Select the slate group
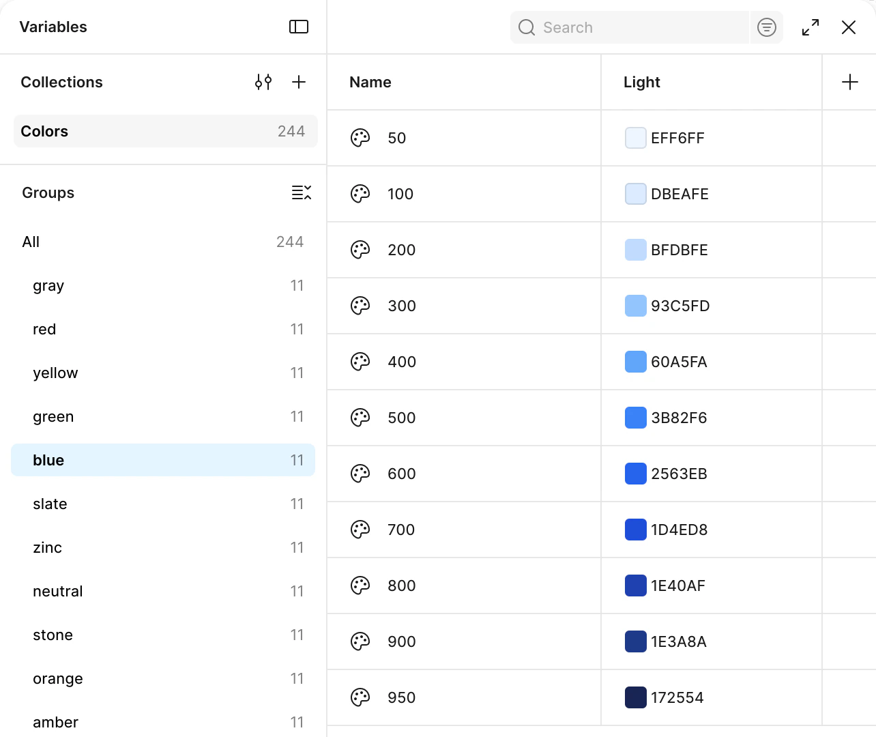This screenshot has height=737, width=876. (x=163, y=504)
